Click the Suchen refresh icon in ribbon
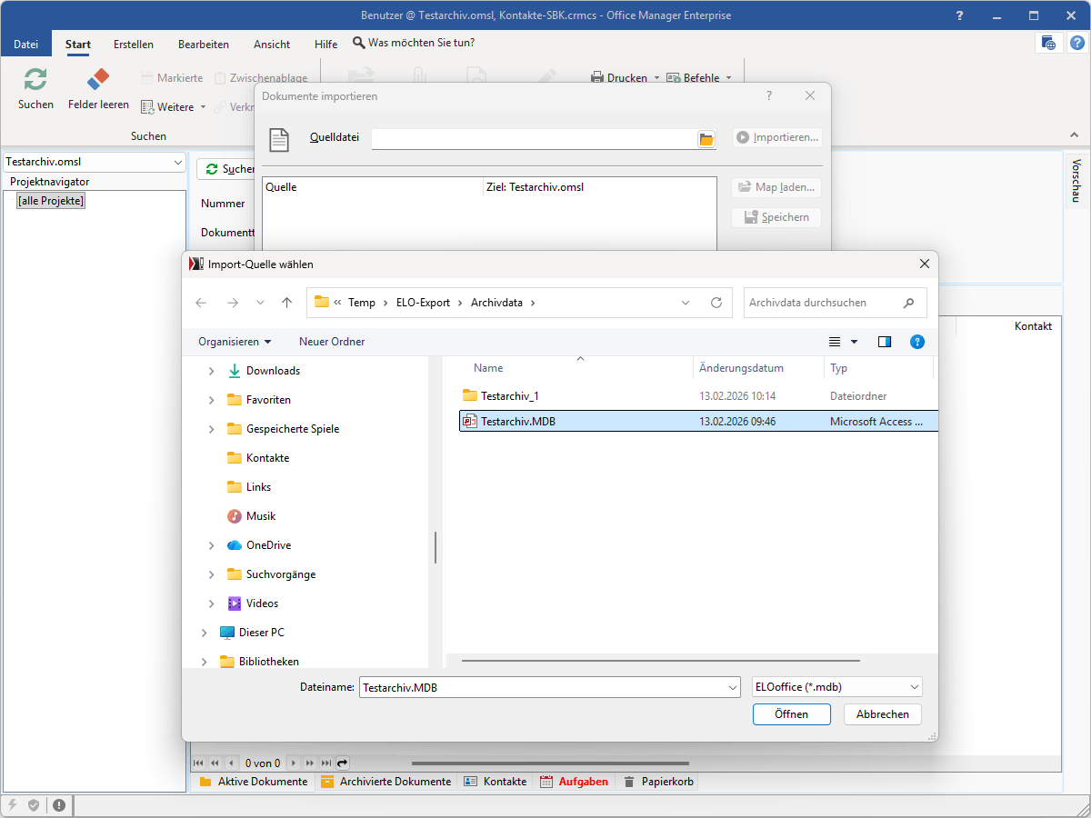This screenshot has width=1091, height=818. pos(35,80)
